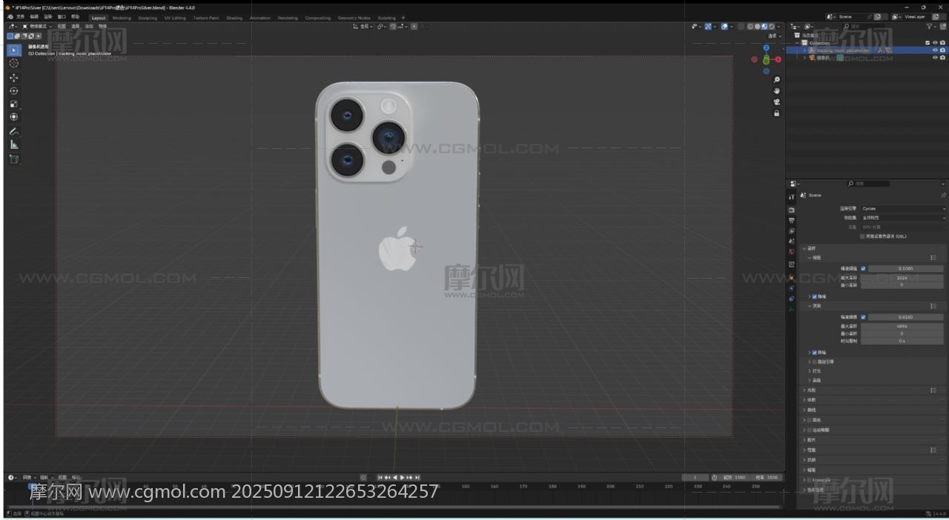Toggle viewport noise threshold checkbox
This screenshot has height=520, width=949.
click(x=863, y=268)
